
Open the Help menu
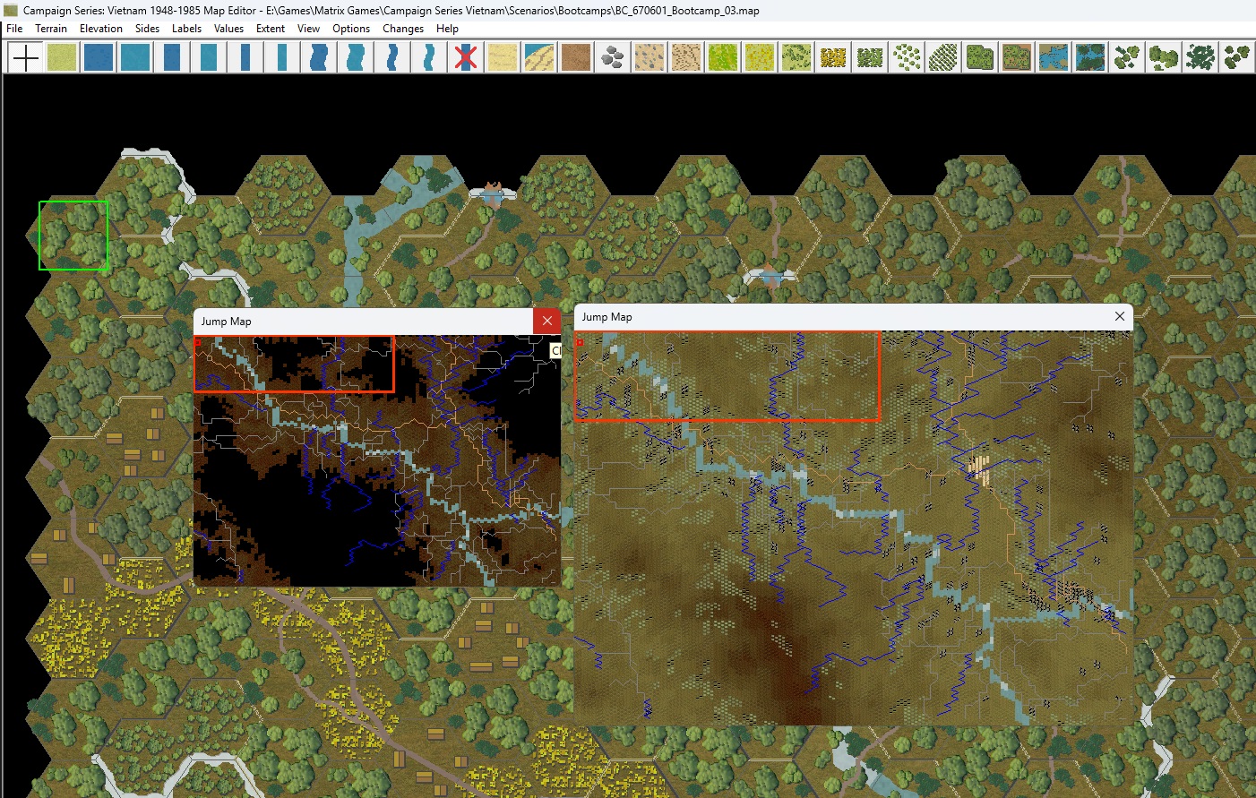(447, 29)
